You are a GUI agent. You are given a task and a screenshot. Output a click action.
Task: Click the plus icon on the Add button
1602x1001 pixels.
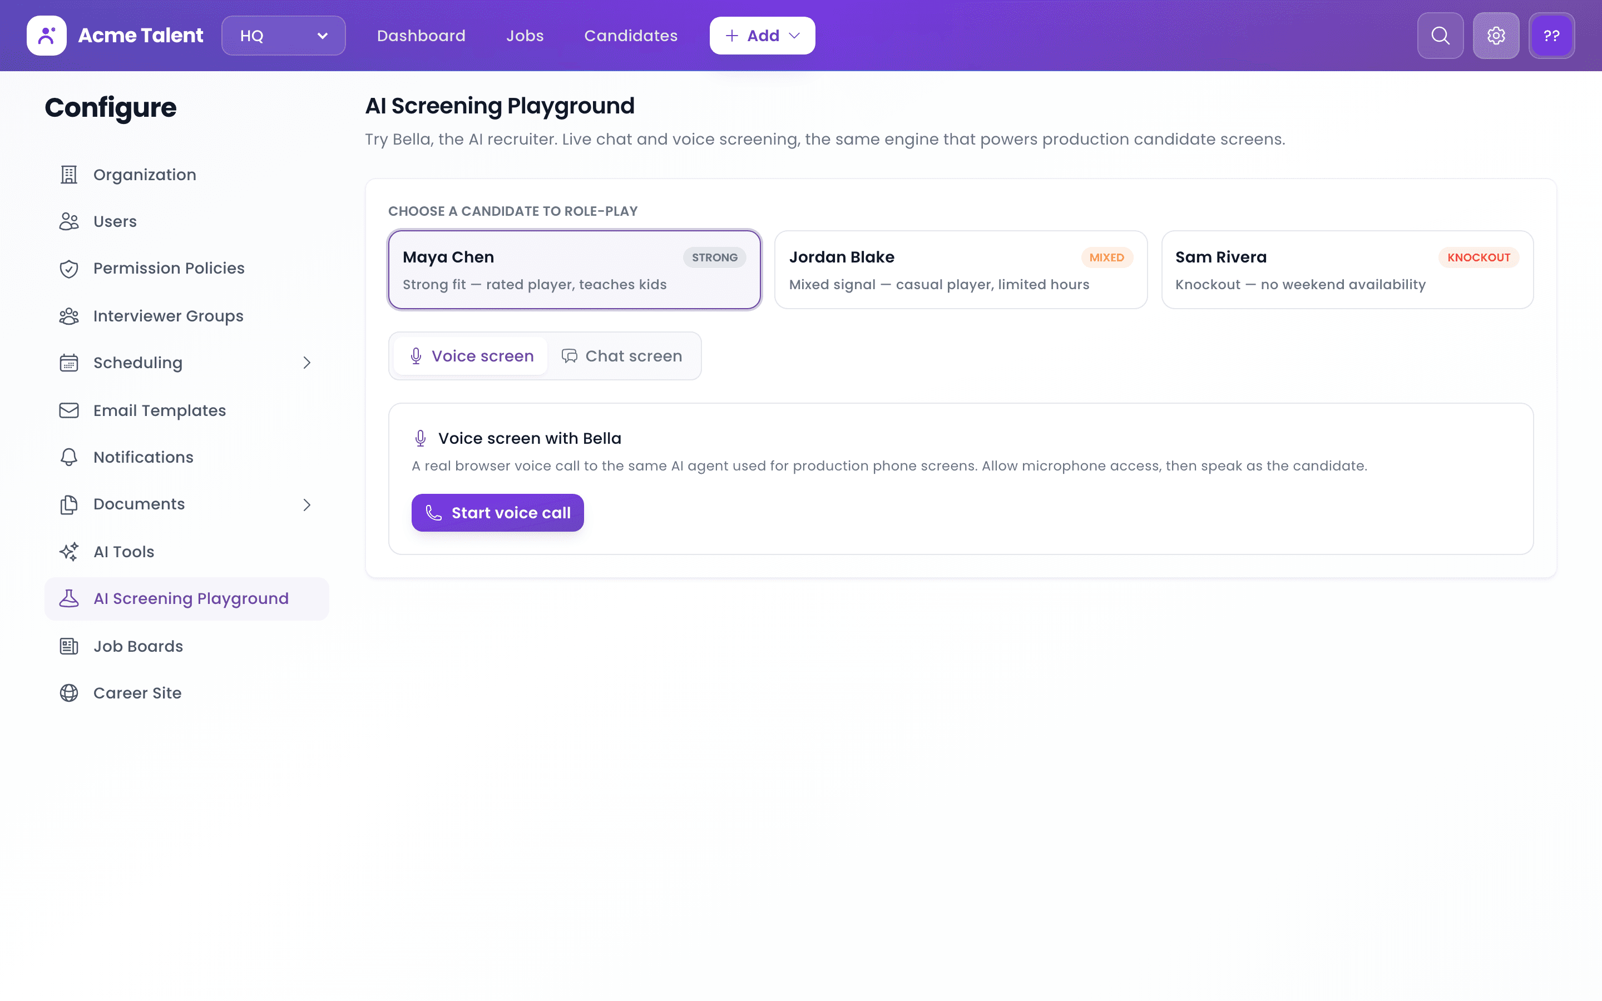(x=731, y=36)
